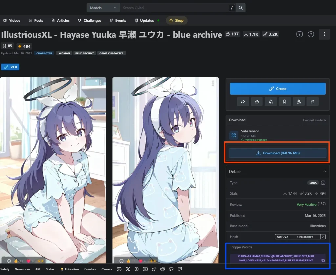Image resolution: width=336 pixels, height=275 pixels.
Task: Click the Careers footer link
Action: (107, 269)
